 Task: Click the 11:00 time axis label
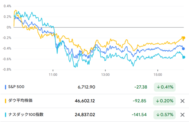coord(53,74)
